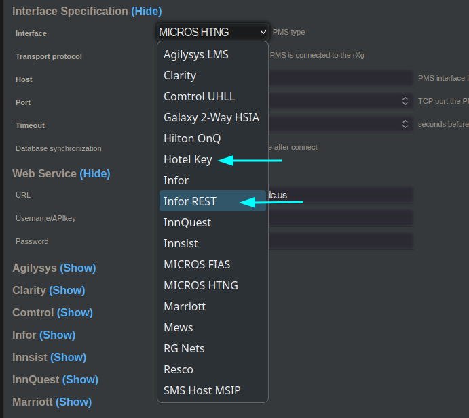The image size is (469, 418).
Task: Open the Interface PMS type dropdown
Action: tap(212, 32)
